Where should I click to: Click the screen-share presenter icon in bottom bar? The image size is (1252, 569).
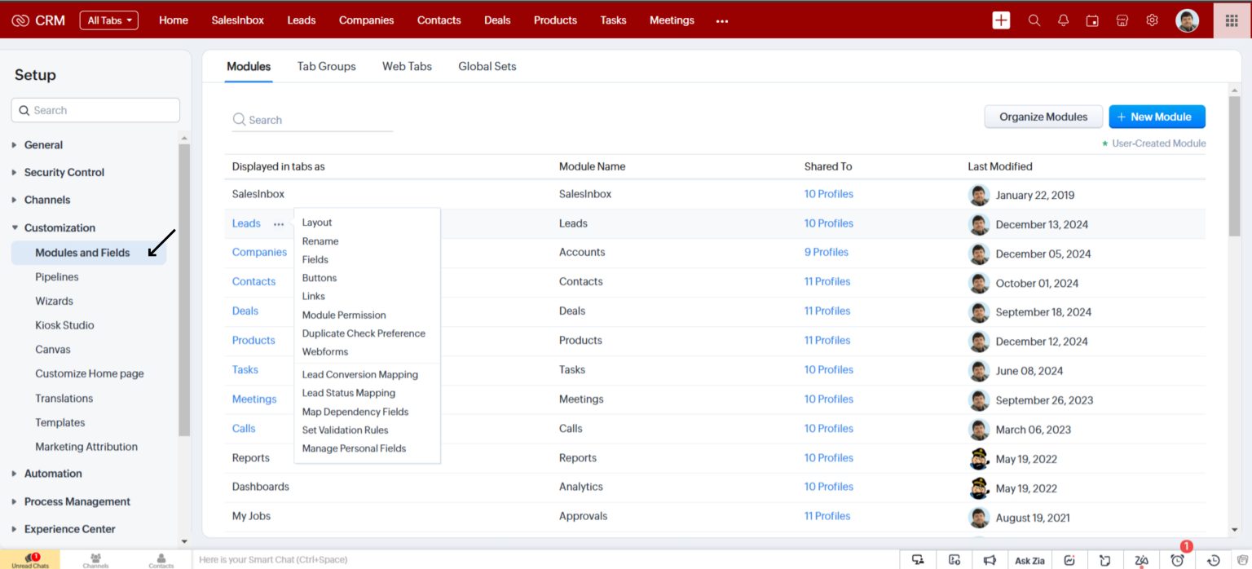[x=919, y=560]
